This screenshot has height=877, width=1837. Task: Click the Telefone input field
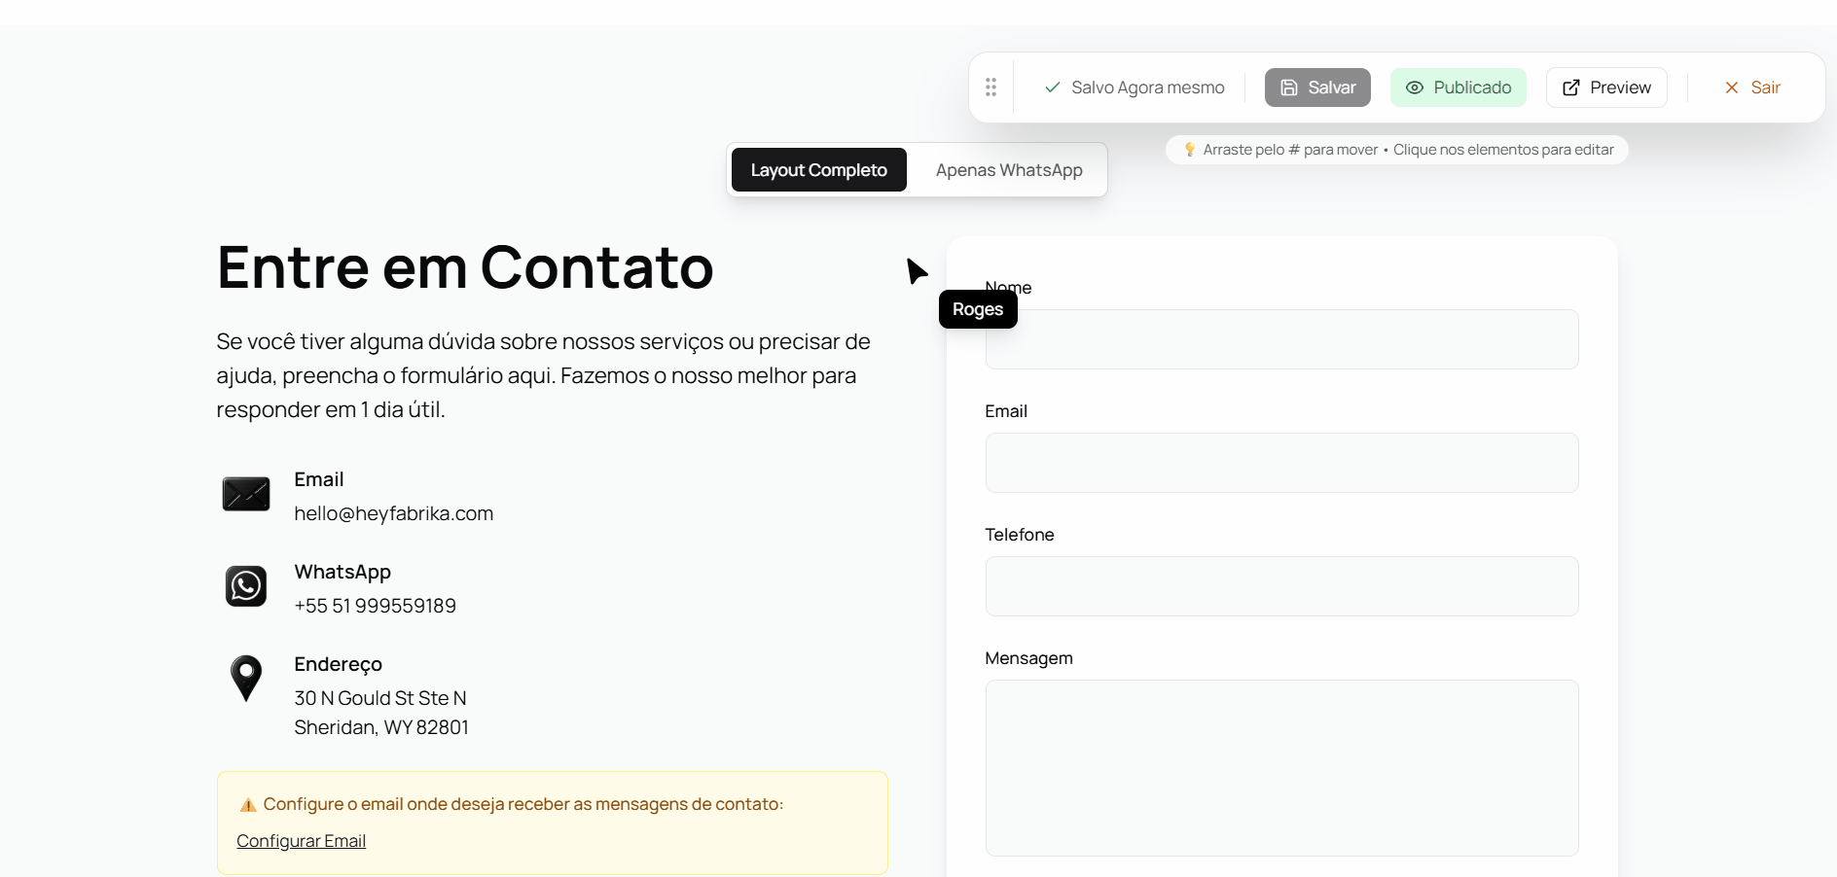1280,586
